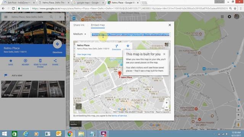Click the Chrome address bar URL
This screenshot has height=137, width=244.
click(130, 8)
